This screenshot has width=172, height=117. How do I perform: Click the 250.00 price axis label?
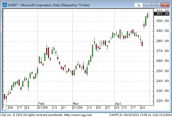click(x=163, y=71)
